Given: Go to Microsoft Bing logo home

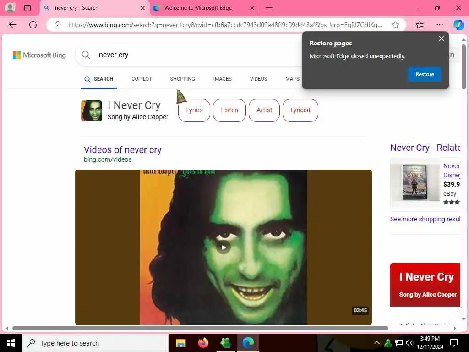Looking at the screenshot, I should [39, 55].
